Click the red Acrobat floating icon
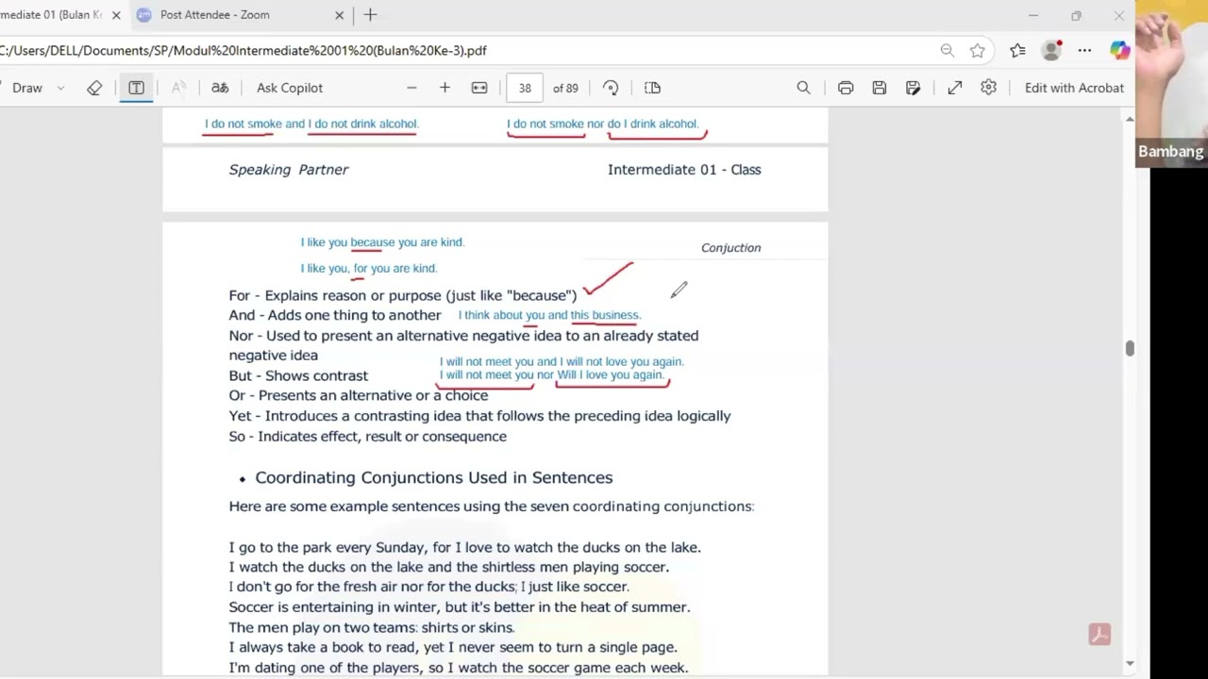The width and height of the screenshot is (1208, 679). (x=1099, y=634)
